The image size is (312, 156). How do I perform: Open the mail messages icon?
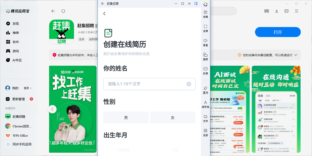click(x=287, y=11)
